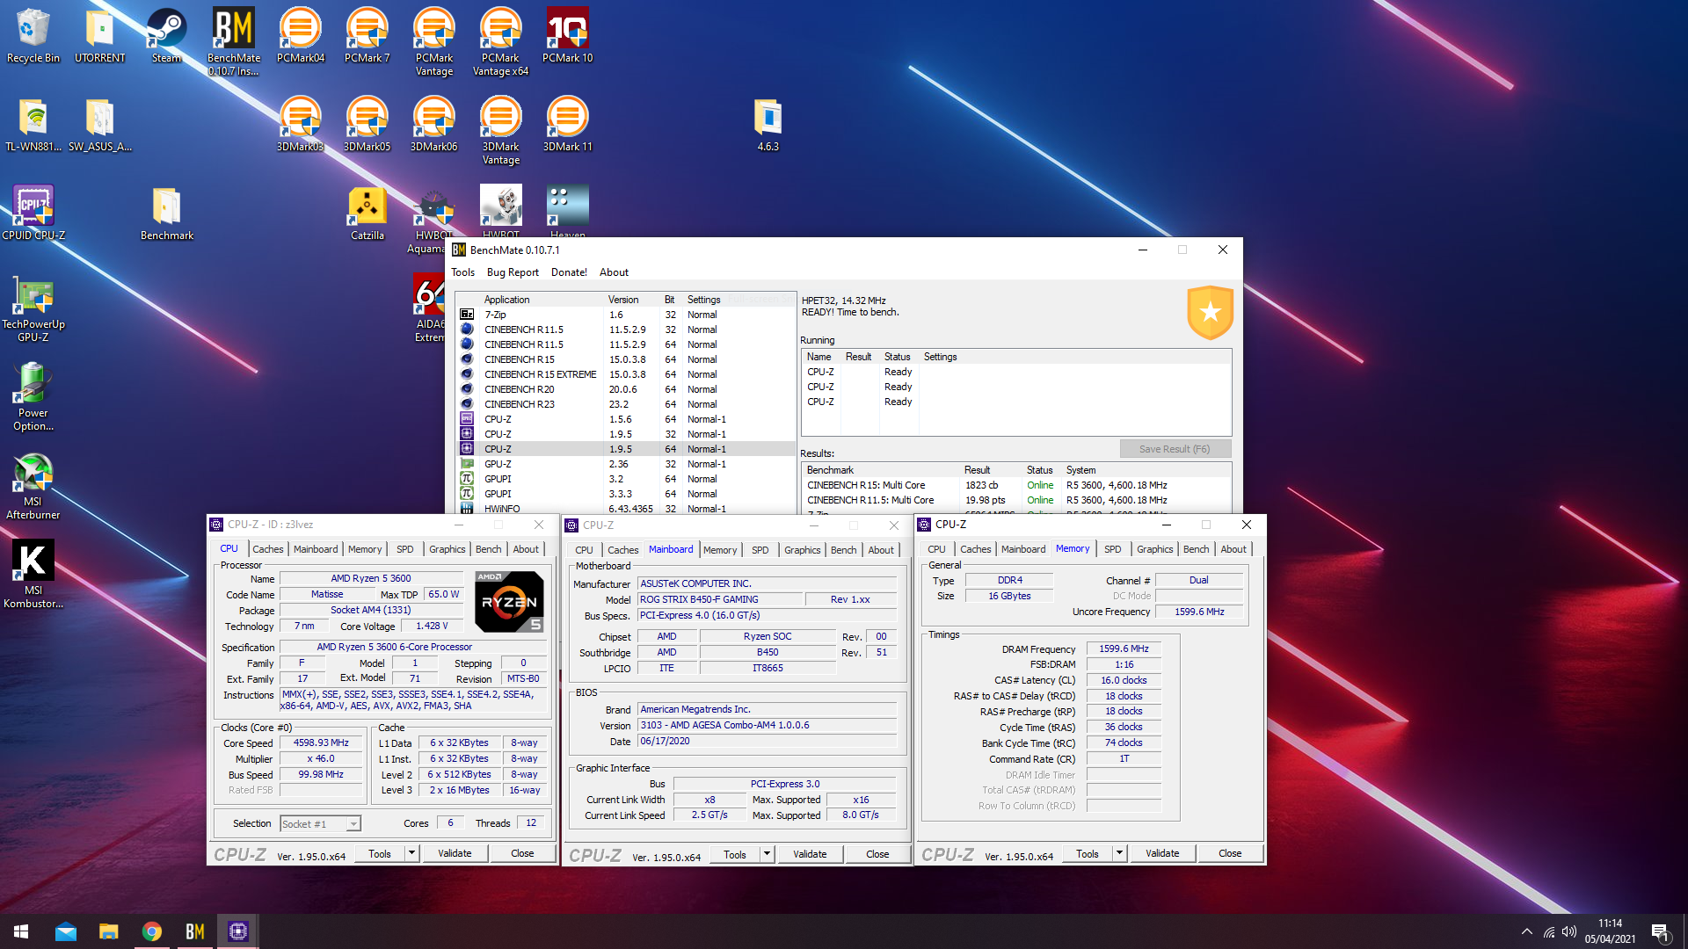Launch Steam from the desktop
The height and width of the screenshot is (949, 1688).
(166, 35)
